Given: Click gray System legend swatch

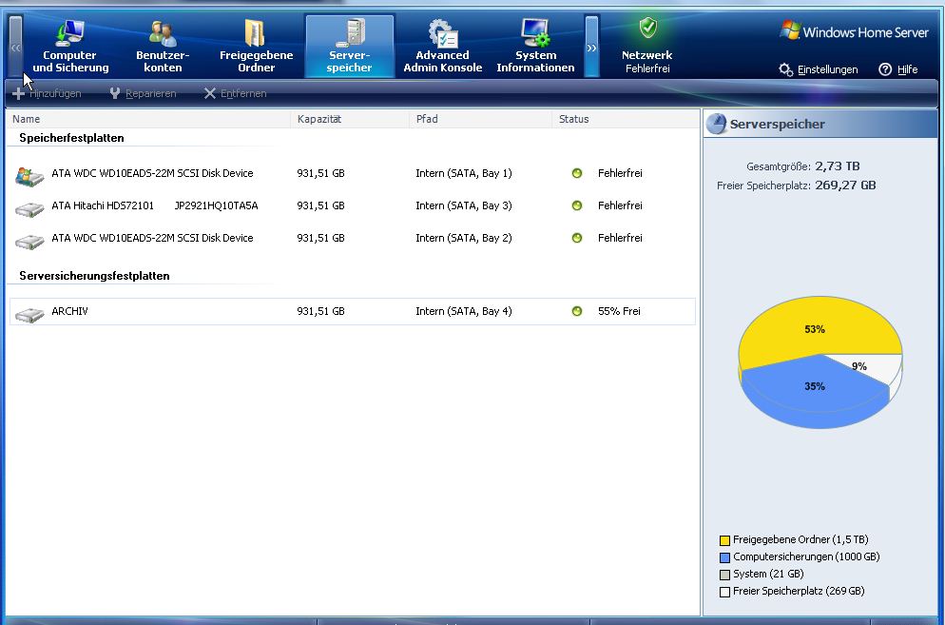Looking at the screenshot, I should tap(724, 575).
